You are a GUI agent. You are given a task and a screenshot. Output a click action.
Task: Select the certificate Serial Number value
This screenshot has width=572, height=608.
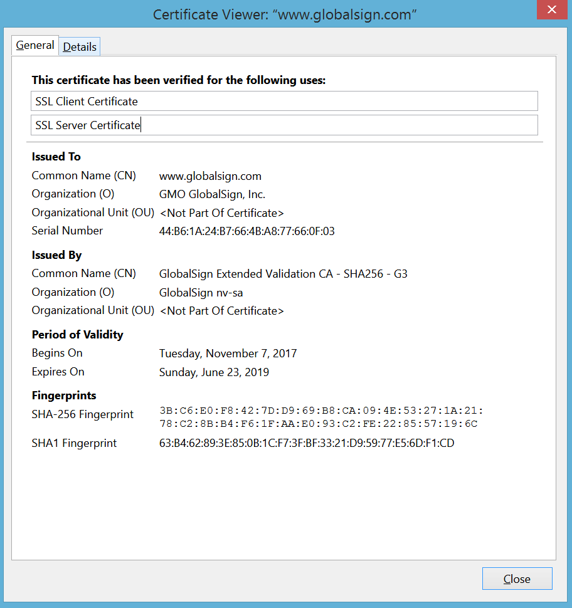[x=247, y=231]
